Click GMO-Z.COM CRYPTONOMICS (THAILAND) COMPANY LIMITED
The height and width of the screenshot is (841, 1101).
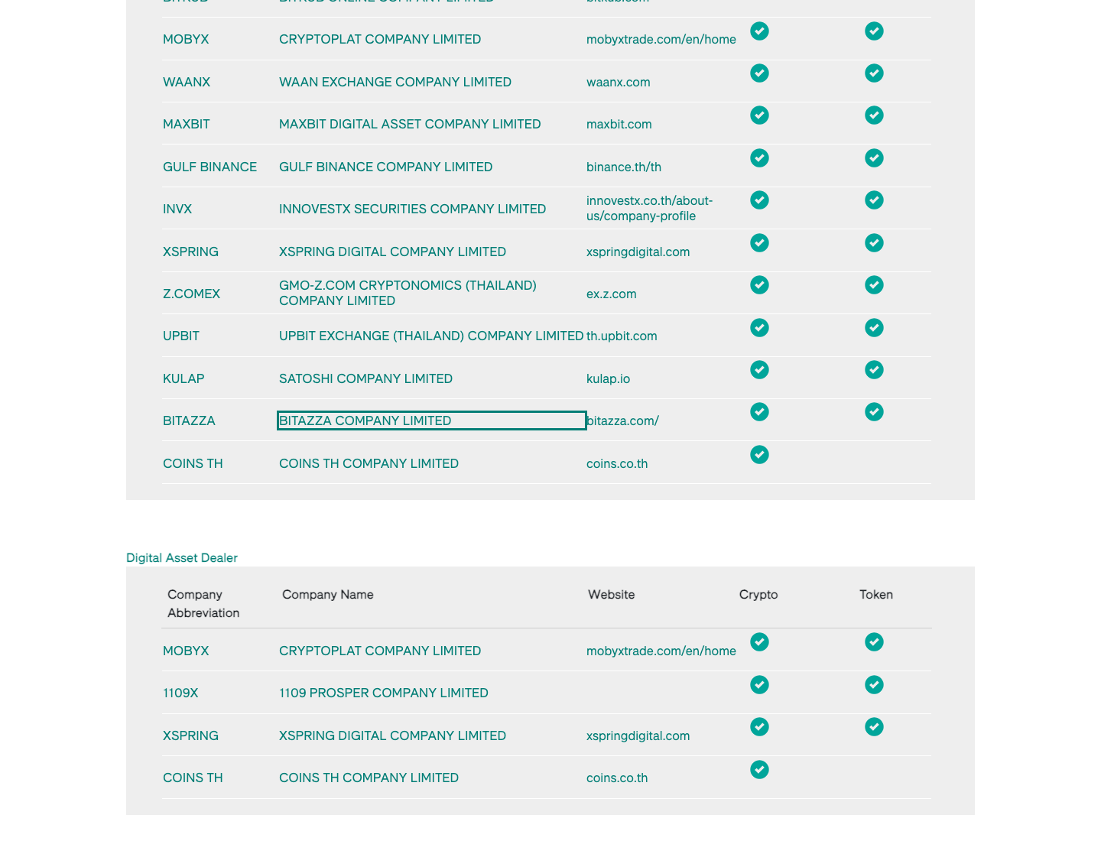click(408, 293)
